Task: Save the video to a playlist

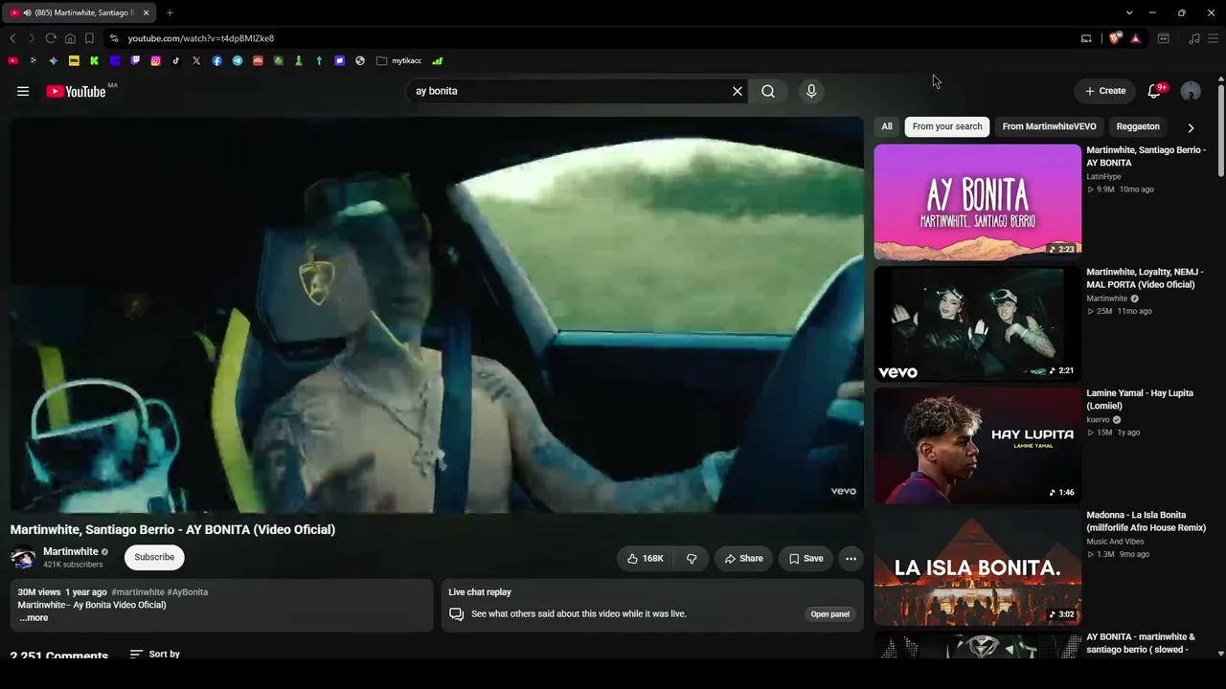Action: [x=806, y=559]
